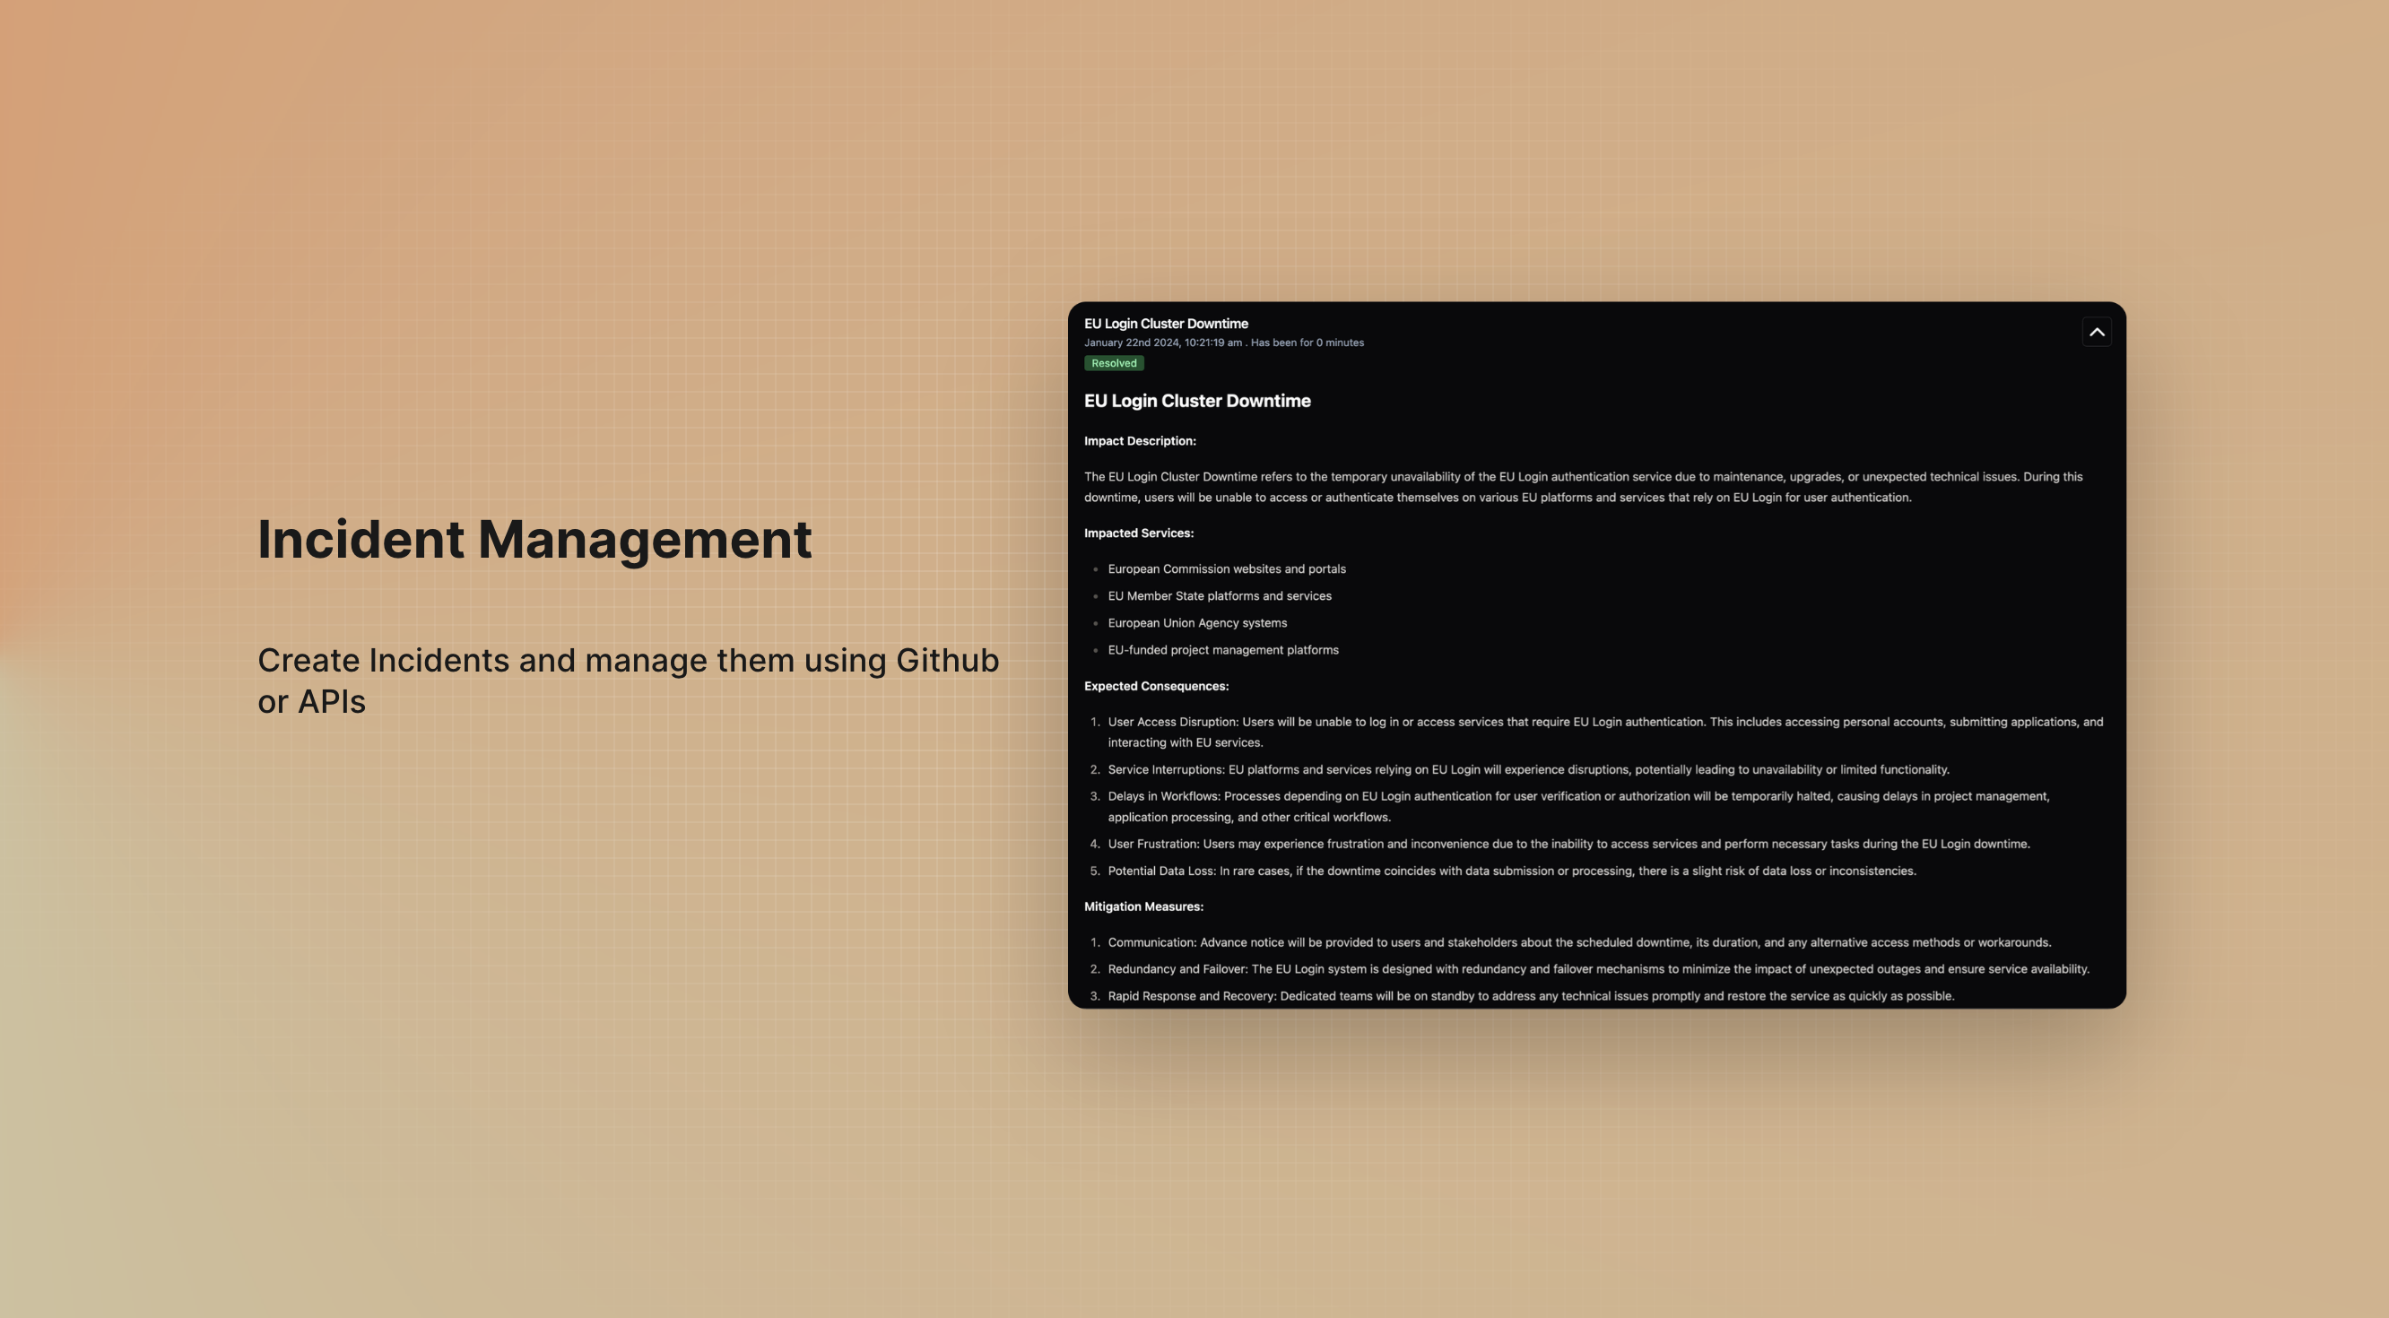Click the Rapid Response and Recovery measure
Screen dimensions: 2389x1318
click(x=1191, y=996)
